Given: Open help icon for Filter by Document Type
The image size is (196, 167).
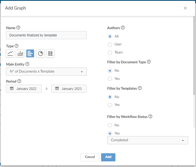Looking at the screenshot, I should [x=149, y=62].
